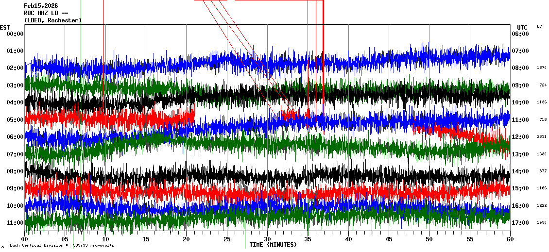549x252 pixels.
Task: Click the 15:00 UTC row label
Action: [x=520, y=188]
